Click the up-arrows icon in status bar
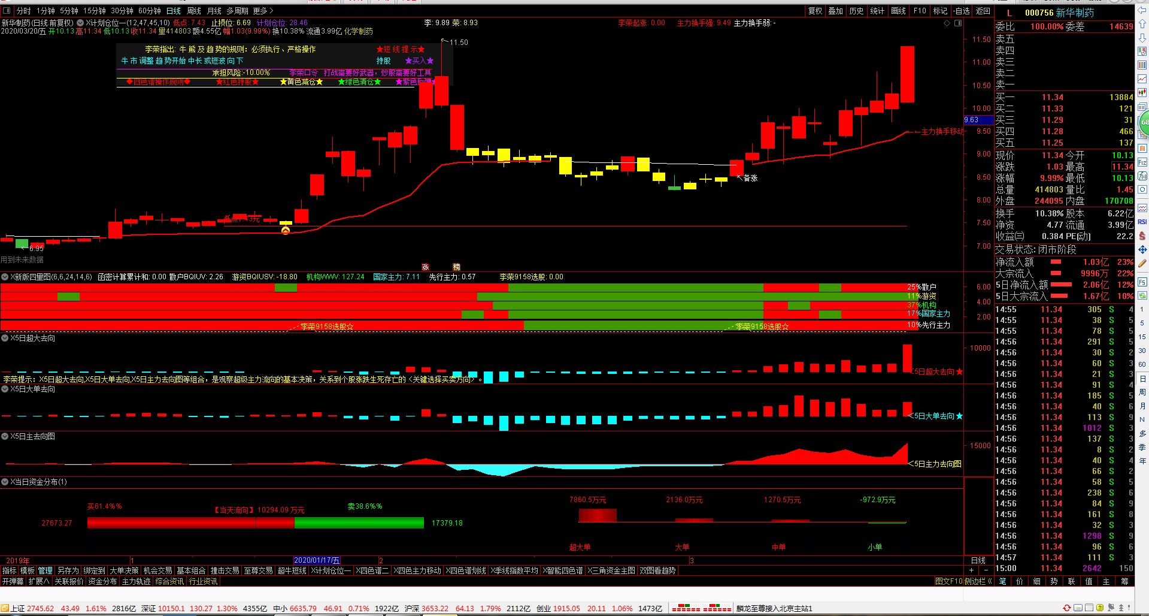This screenshot has height=616, width=1149. pyautogui.click(x=1121, y=608)
